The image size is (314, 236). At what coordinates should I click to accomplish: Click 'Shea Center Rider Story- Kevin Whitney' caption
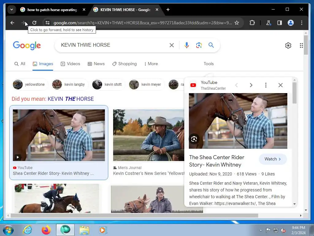tap(53, 173)
